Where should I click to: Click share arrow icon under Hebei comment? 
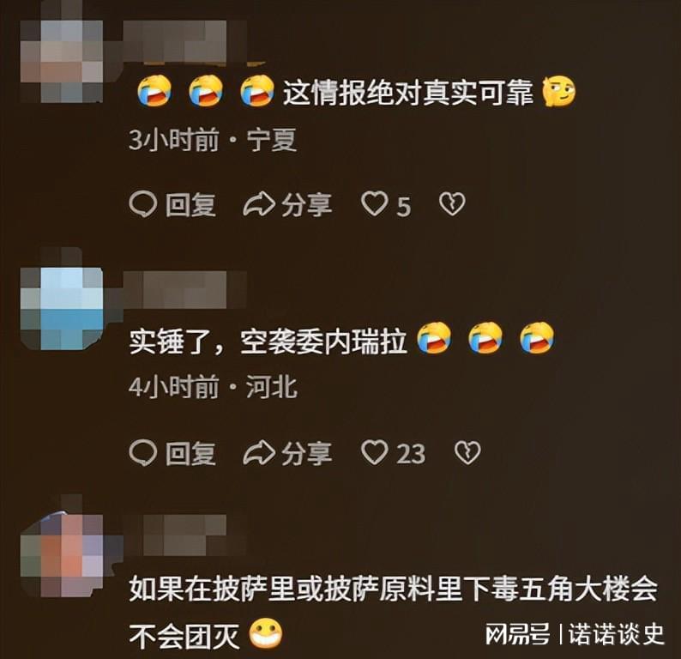point(259,453)
